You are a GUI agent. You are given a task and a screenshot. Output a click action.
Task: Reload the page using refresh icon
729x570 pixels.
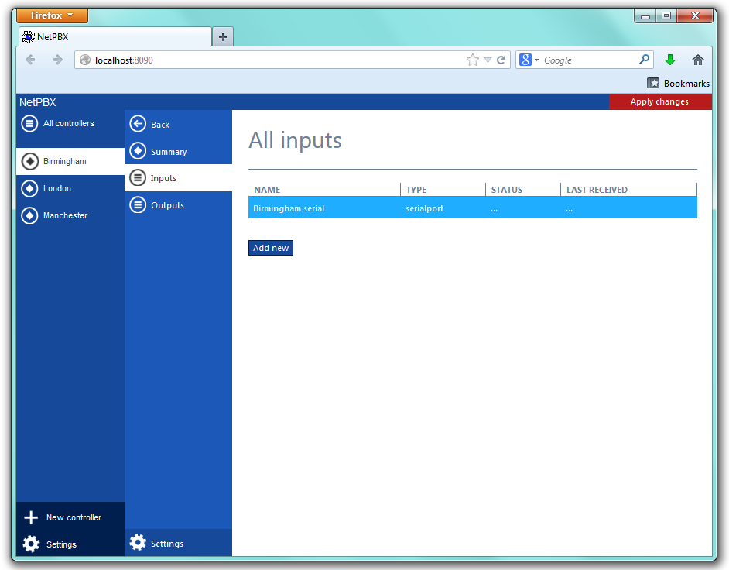(x=501, y=60)
